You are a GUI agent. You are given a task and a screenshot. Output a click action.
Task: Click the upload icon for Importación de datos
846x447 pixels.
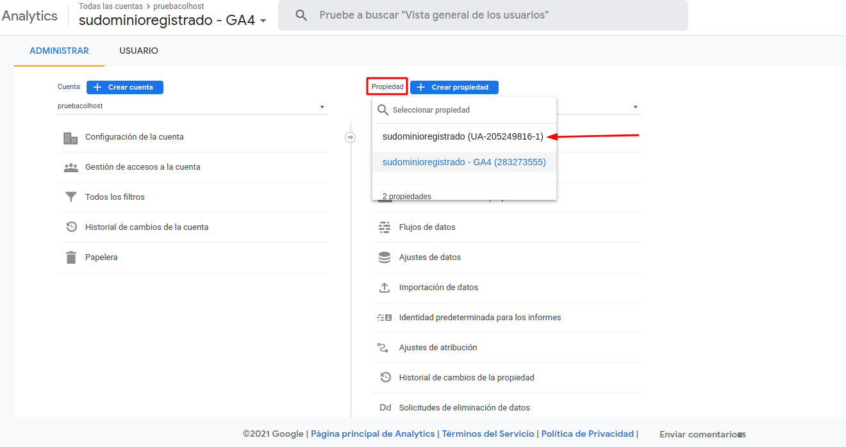(385, 288)
